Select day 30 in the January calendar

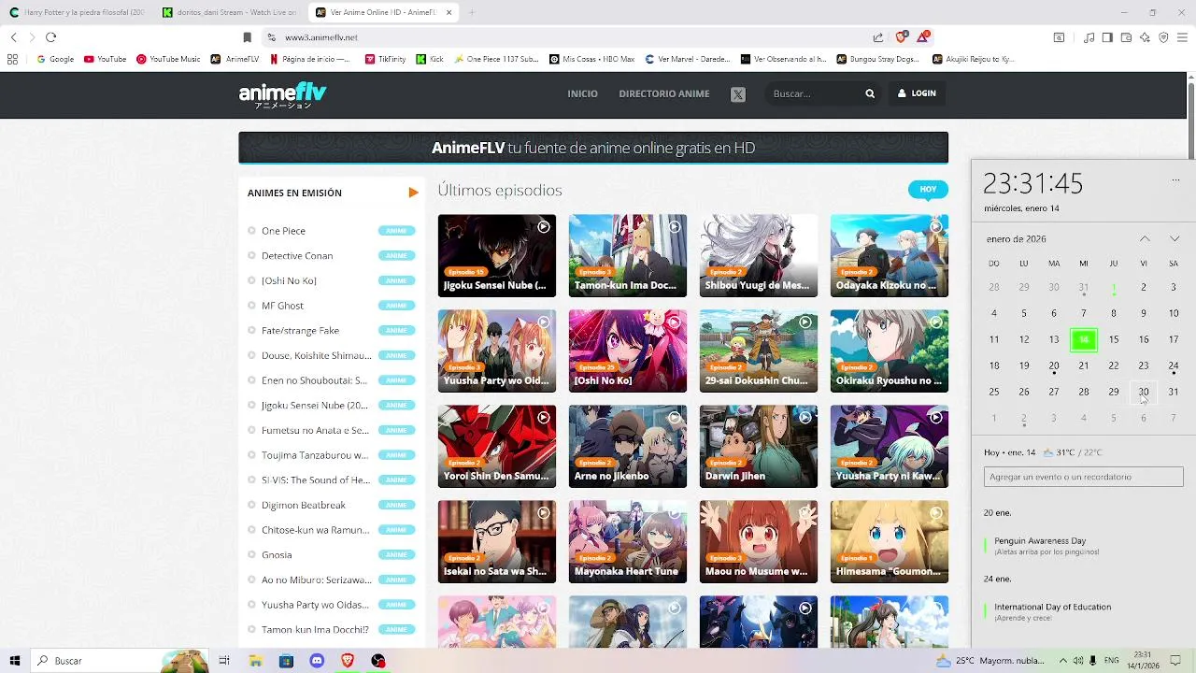(x=1144, y=392)
